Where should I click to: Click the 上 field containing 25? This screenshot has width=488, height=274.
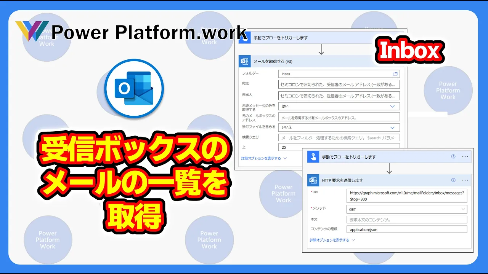(x=339, y=147)
